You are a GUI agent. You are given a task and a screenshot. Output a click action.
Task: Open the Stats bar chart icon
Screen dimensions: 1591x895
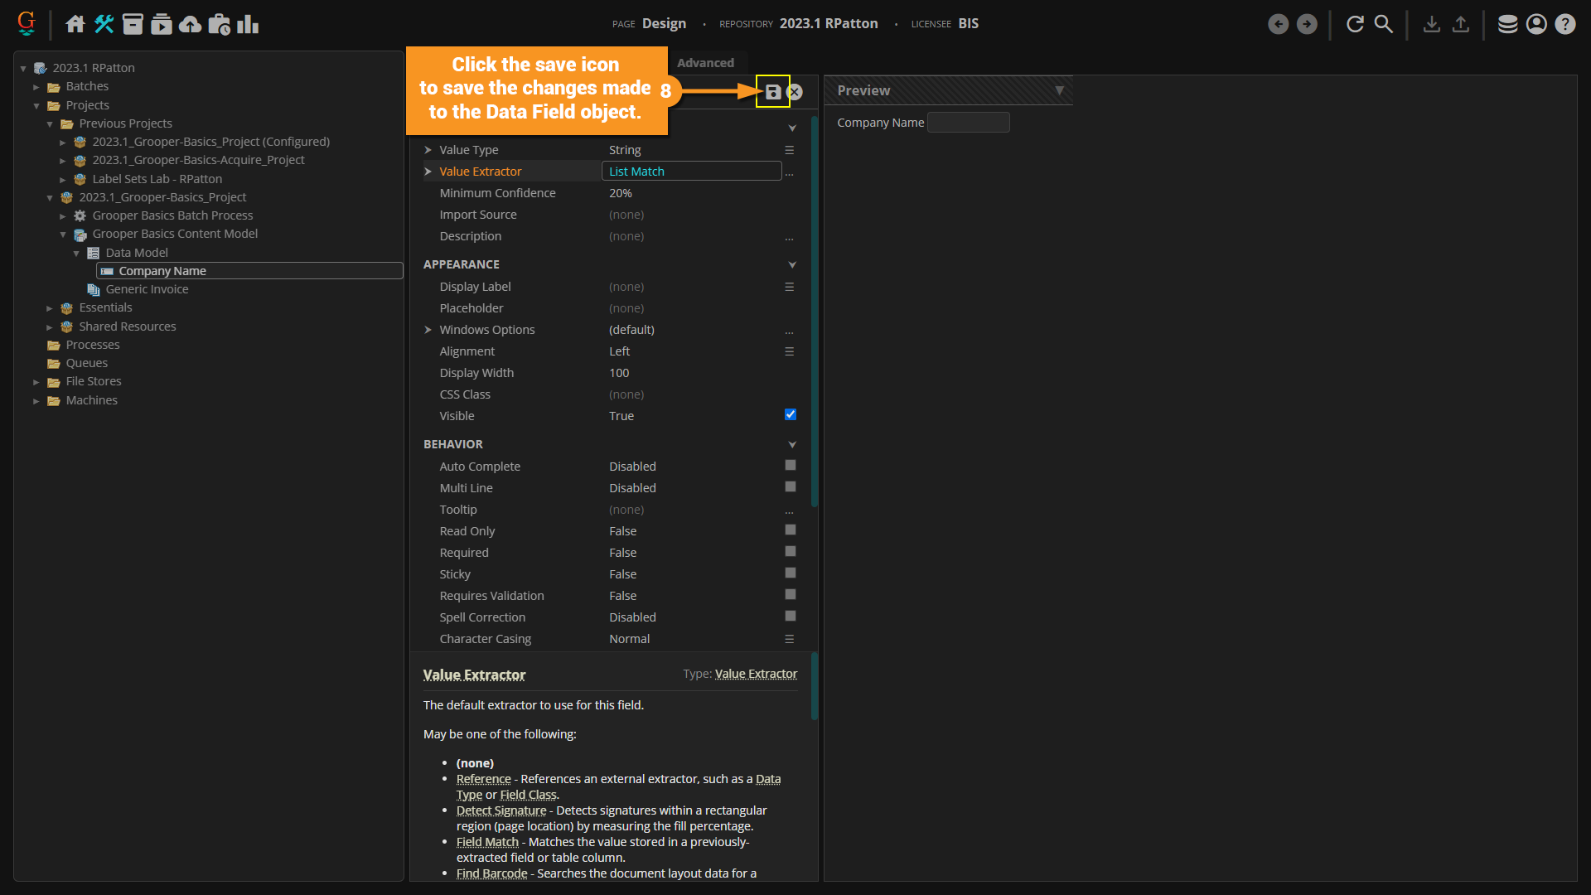click(x=248, y=24)
